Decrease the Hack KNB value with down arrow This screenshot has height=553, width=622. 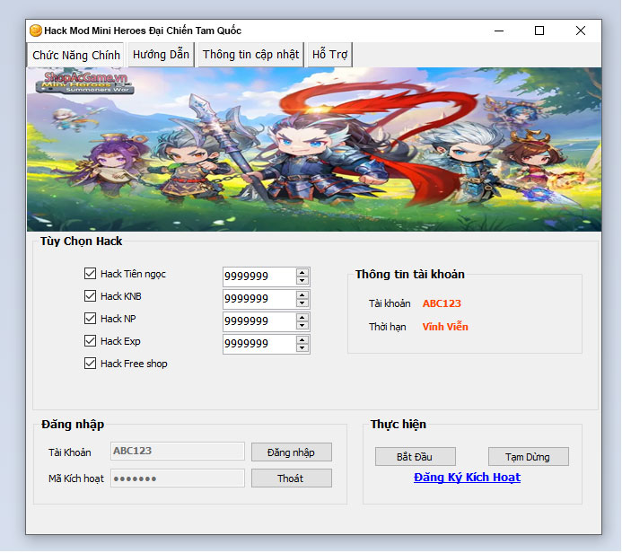pyautogui.click(x=302, y=303)
